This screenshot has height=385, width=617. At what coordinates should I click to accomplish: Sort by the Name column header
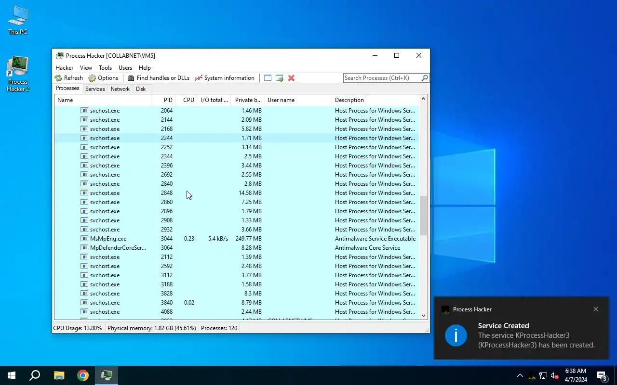pyautogui.click(x=103, y=100)
